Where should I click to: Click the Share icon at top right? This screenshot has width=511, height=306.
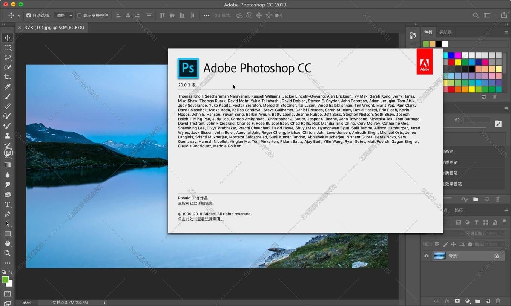click(504, 15)
